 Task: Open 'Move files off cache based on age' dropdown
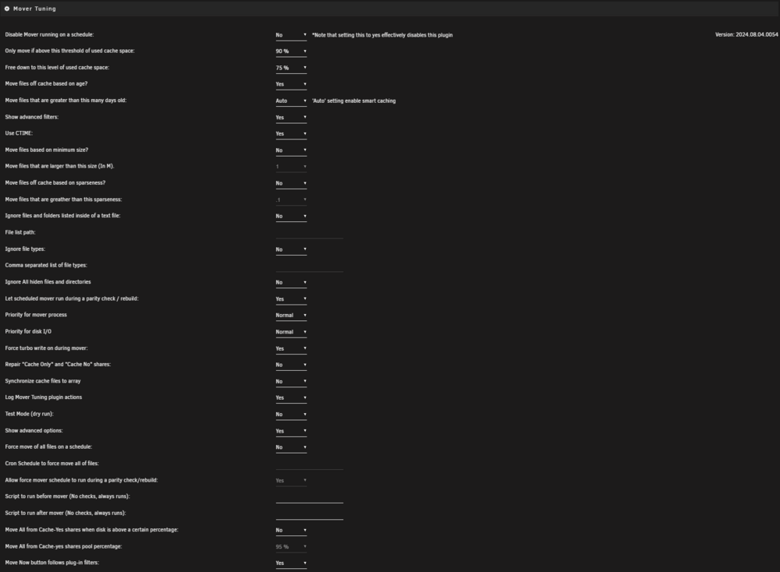point(291,84)
